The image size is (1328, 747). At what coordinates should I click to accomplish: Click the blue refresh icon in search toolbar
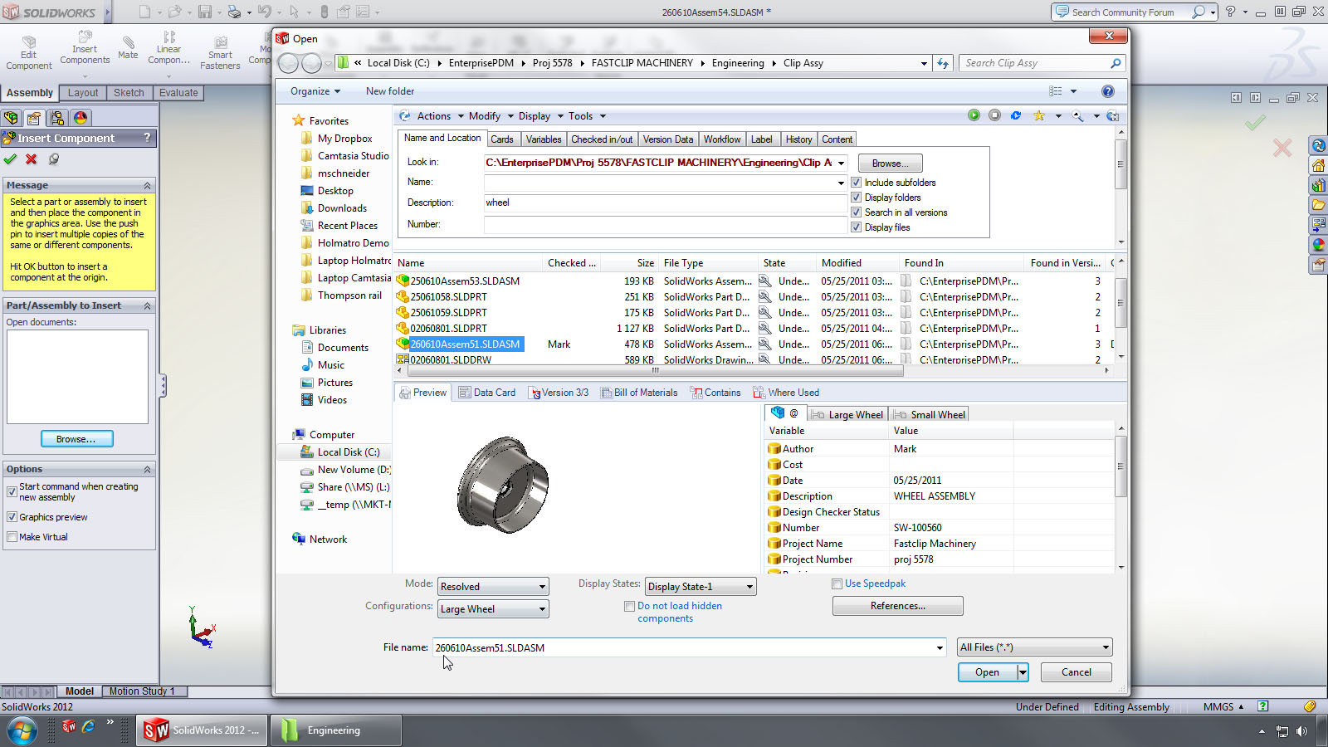pyautogui.click(x=1016, y=115)
